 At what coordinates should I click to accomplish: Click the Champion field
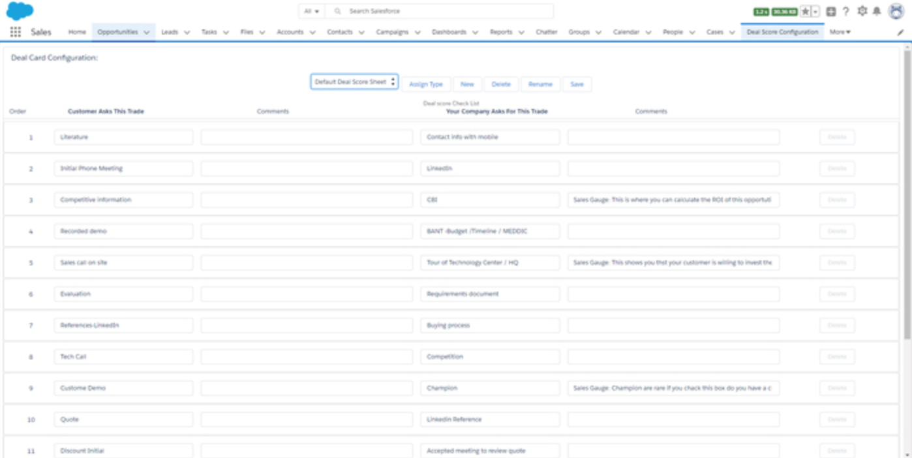490,388
